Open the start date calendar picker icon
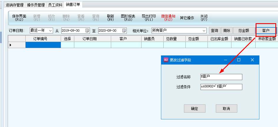This screenshot has width=278, height=127. (87, 31)
